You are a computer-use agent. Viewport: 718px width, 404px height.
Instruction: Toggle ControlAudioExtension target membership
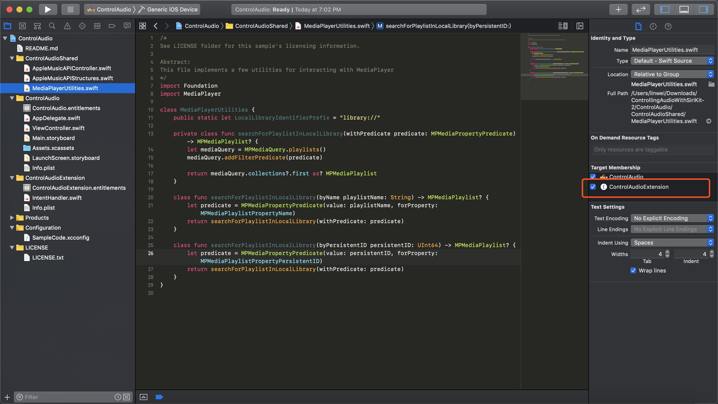[593, 187]
